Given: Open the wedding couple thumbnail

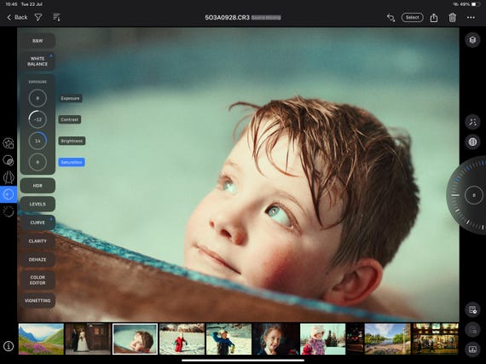Looking at the screenshot, I should (x=88, y=338).
